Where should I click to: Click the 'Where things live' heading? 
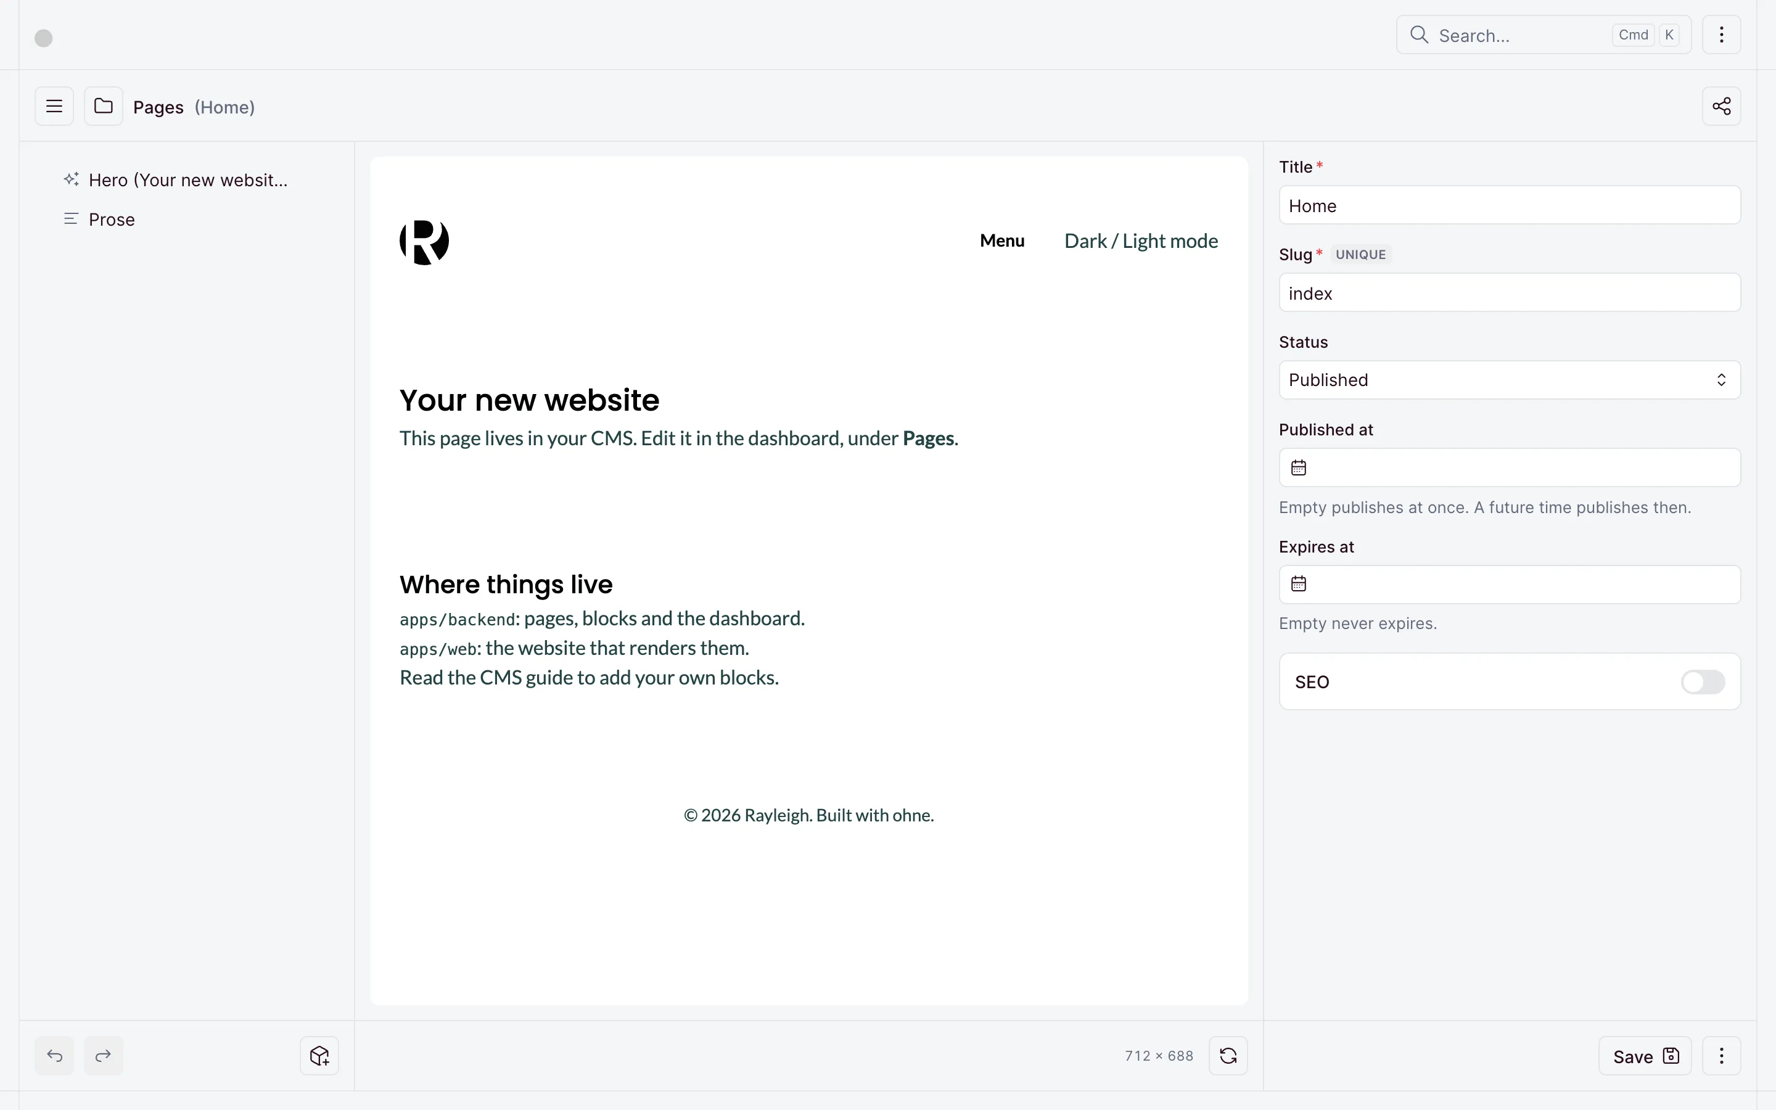(x=506, y=585)
